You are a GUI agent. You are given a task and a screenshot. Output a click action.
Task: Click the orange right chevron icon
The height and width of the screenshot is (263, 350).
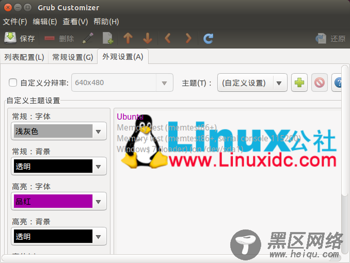coord(188,38)
